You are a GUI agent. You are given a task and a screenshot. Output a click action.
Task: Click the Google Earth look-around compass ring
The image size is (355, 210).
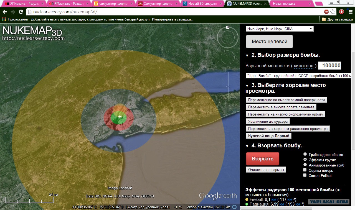pos(228,38)
